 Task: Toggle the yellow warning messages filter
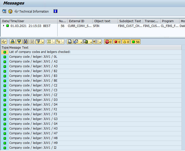(126, 42)
